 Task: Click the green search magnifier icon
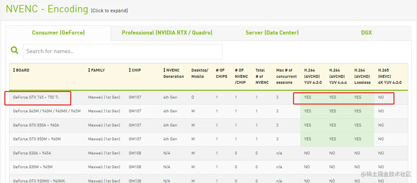pos(15,50)
